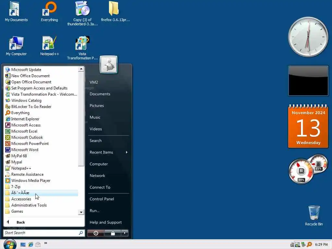This screenshot has height=249, width=332.
Task: Click the Everything search tray icon
Action: coord(309,244)
